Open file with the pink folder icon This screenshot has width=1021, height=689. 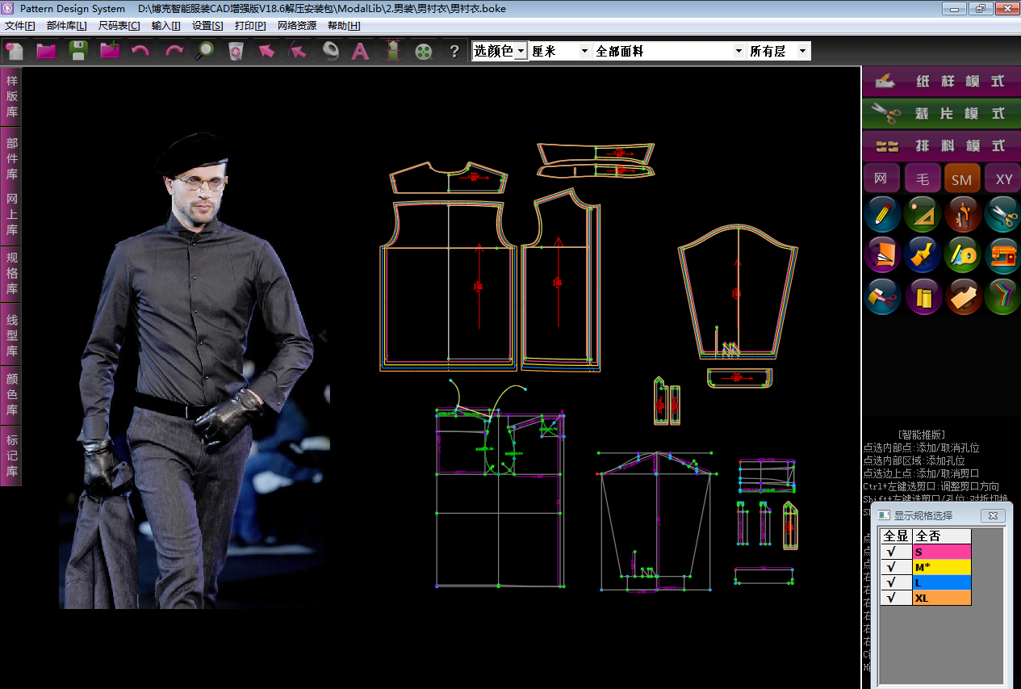tap(46, 51)
